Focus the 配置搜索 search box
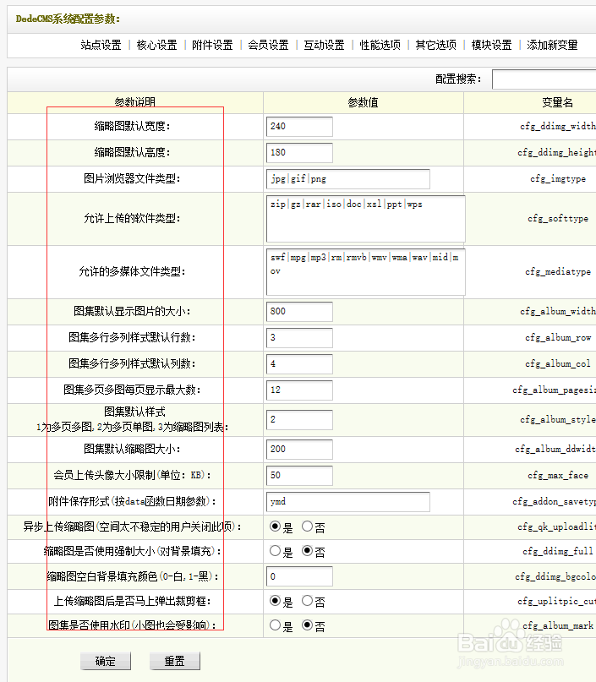The height and width of the screenshot is (682, 596). 544,79
